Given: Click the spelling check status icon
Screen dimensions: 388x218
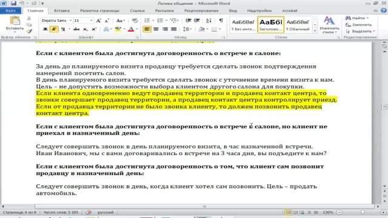Looking at the screenshot, I should [x=89, y=213].
